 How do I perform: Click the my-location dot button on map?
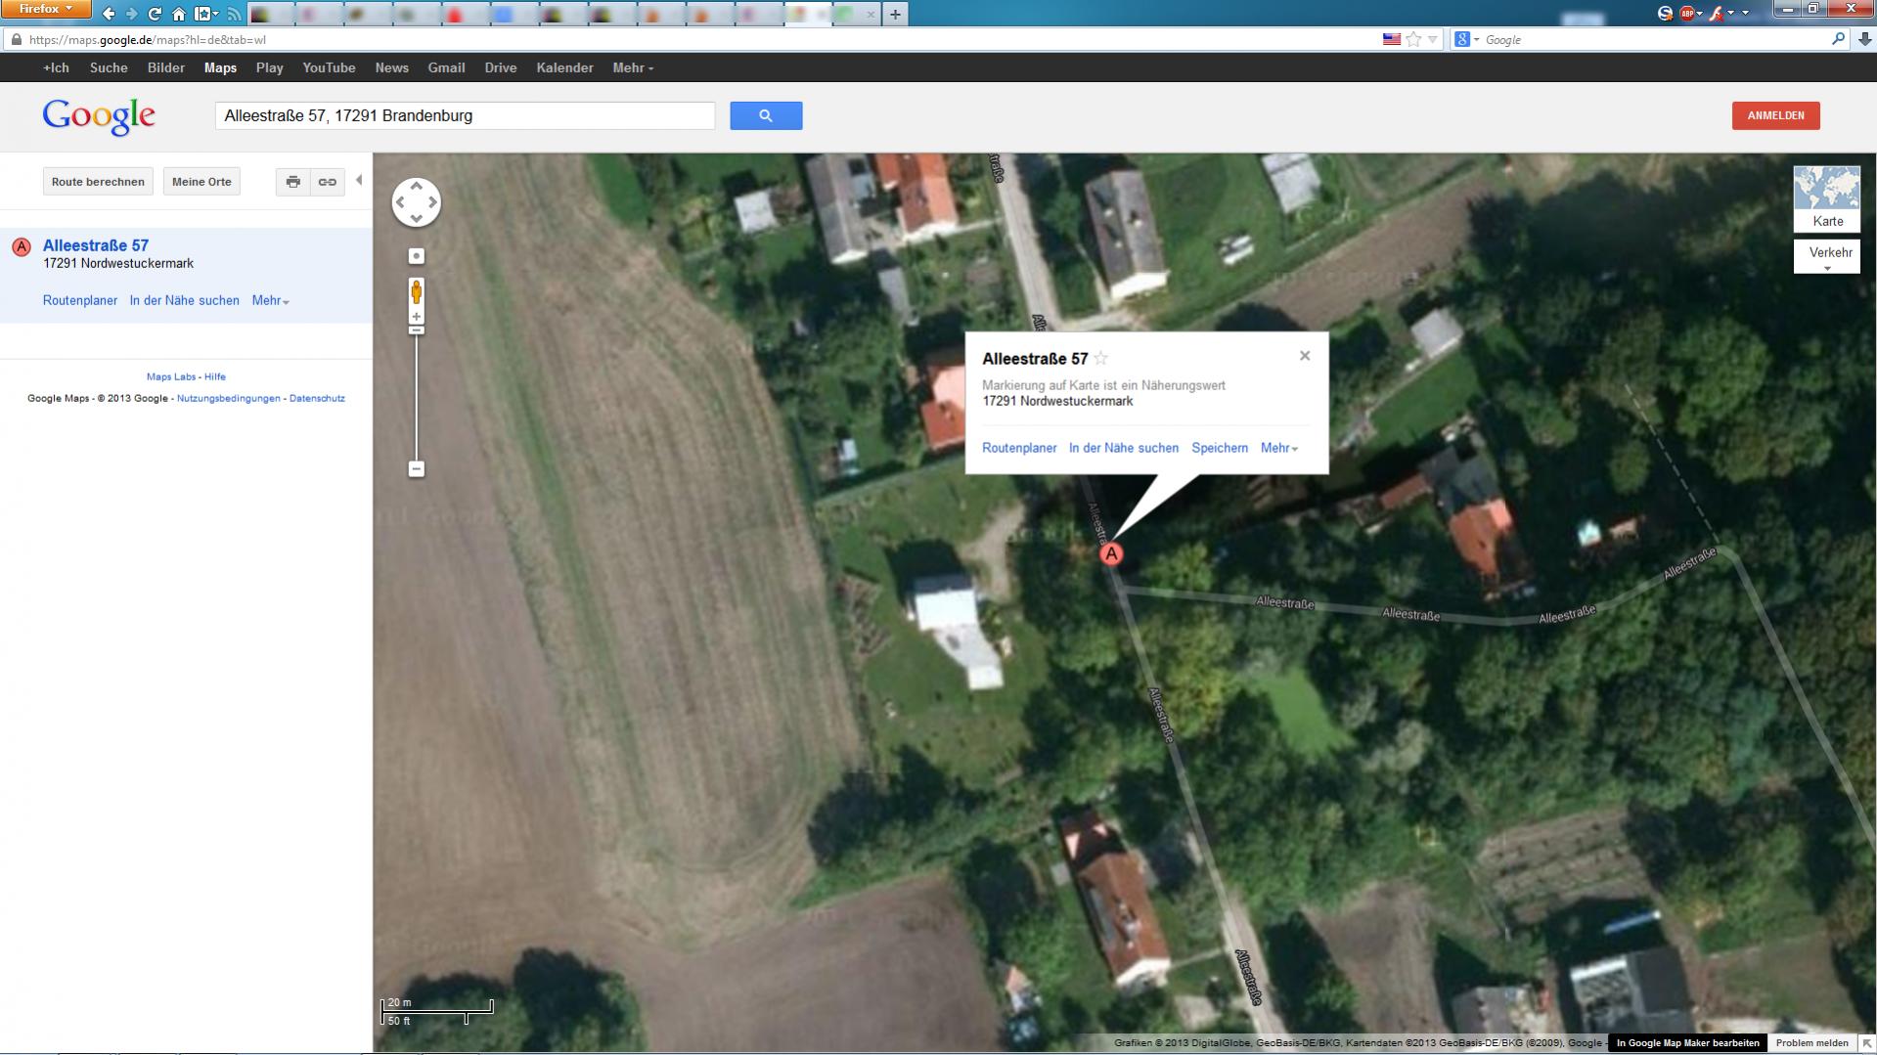417,256
